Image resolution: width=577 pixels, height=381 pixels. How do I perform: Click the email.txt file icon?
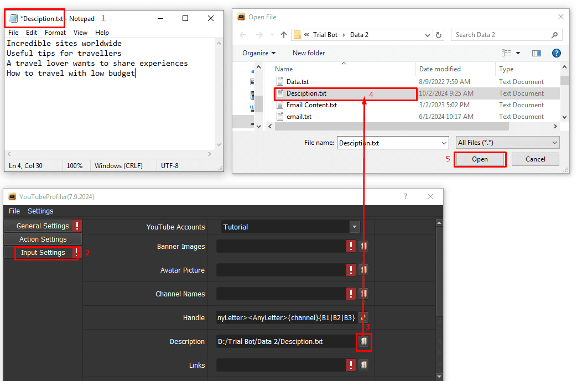tap(280, 117)
